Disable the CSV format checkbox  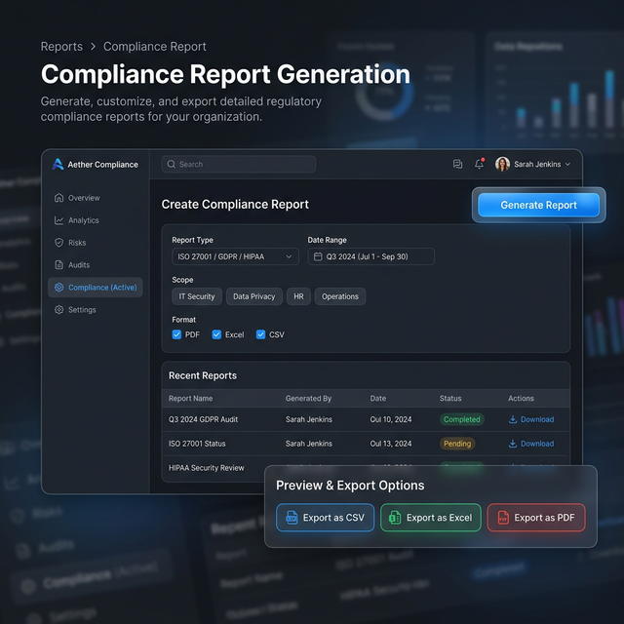[260, 334]
